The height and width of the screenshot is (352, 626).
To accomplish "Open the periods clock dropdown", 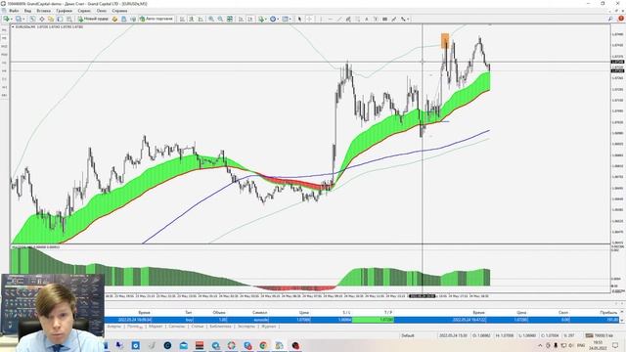I will click(274, 19).
